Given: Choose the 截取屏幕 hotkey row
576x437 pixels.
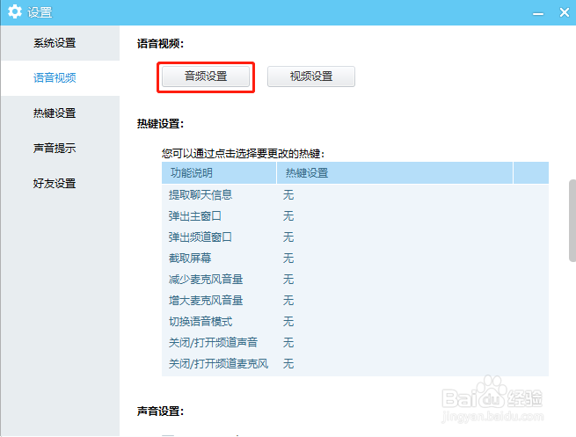Looking at the screenshot, I should 355,259.
